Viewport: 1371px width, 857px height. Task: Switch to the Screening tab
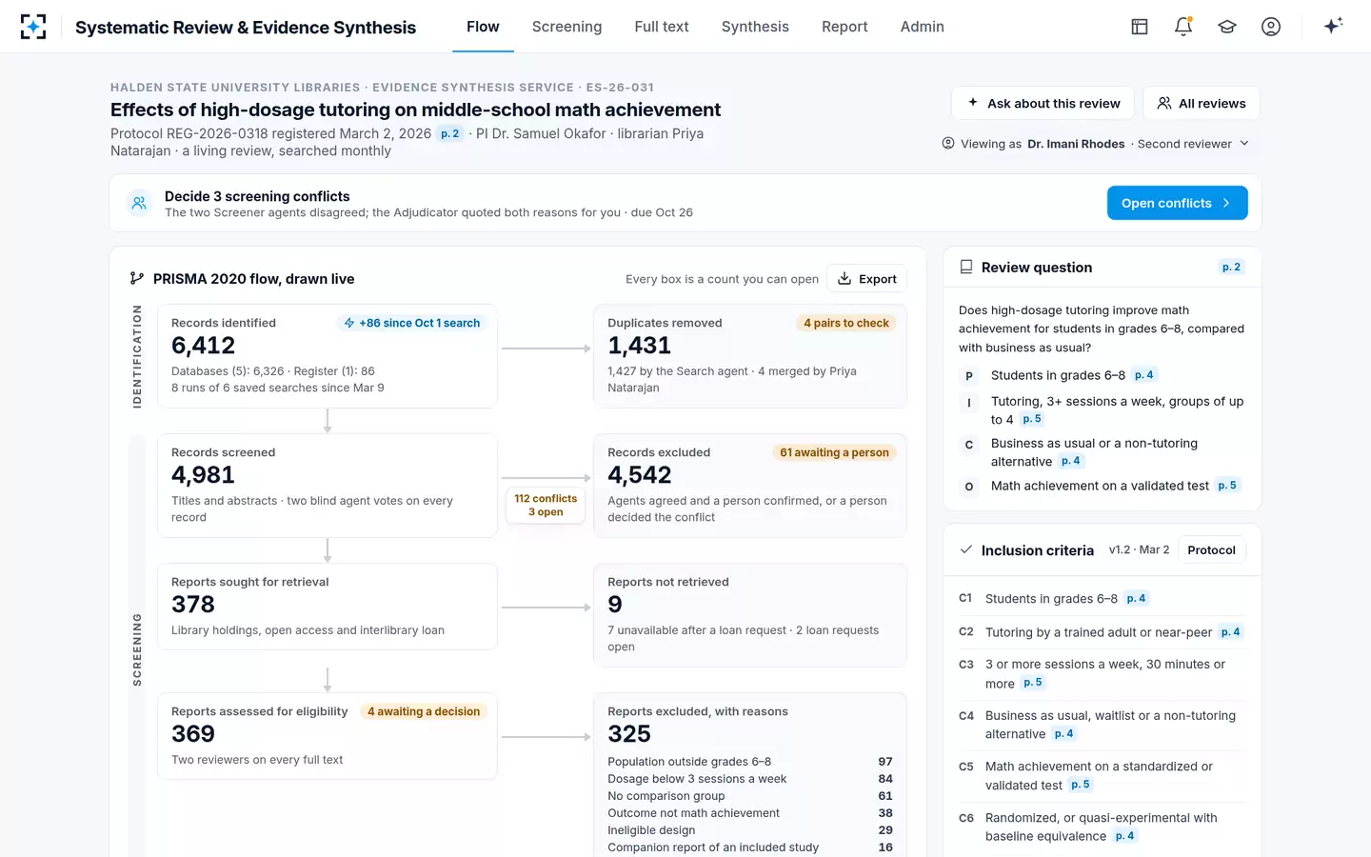[x=566, y=27]
